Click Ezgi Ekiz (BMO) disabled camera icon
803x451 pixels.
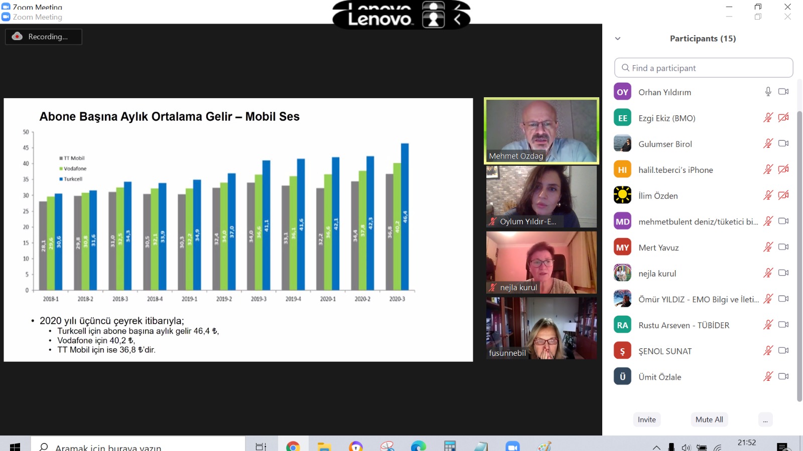pyautogui.click(x=783, y=118)
